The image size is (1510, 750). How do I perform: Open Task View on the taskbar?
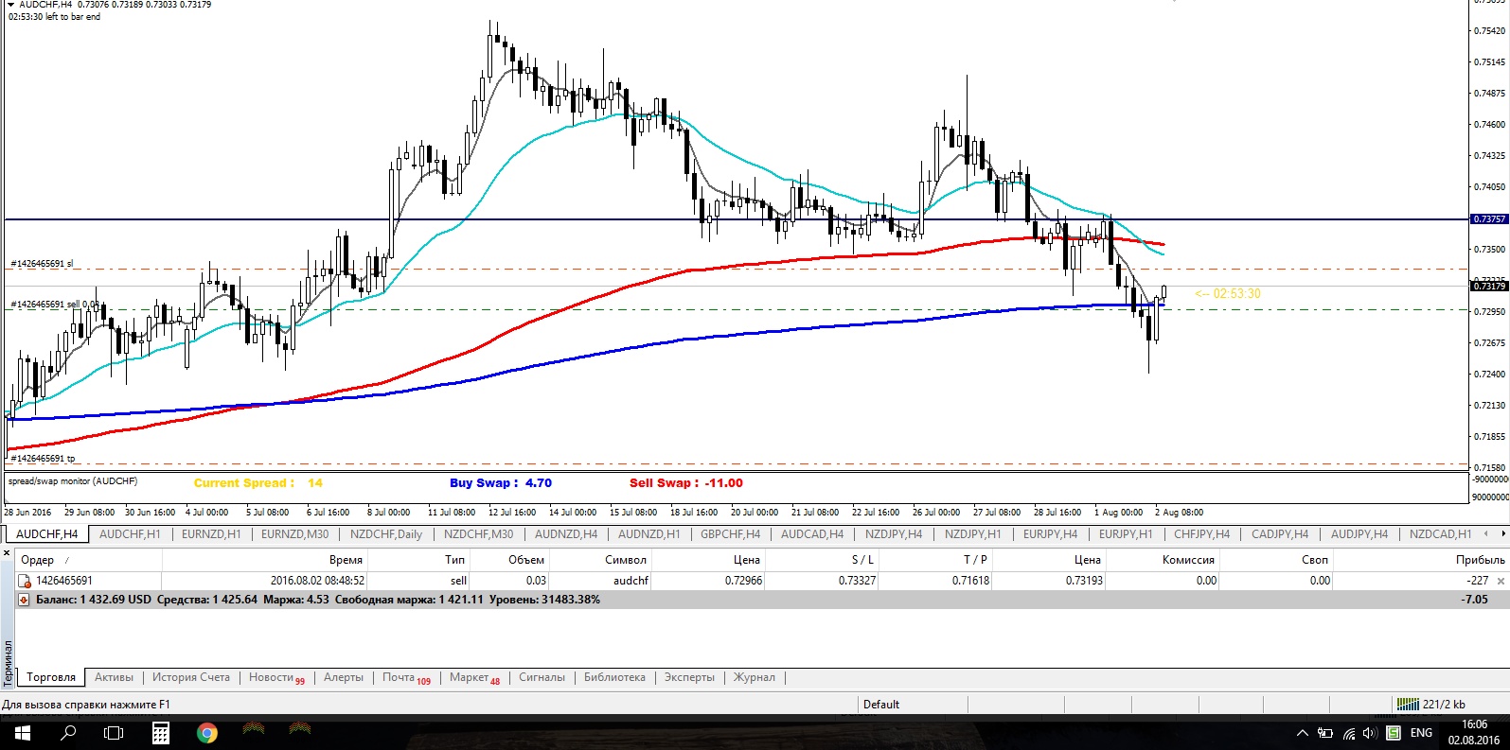click(114, 733)
